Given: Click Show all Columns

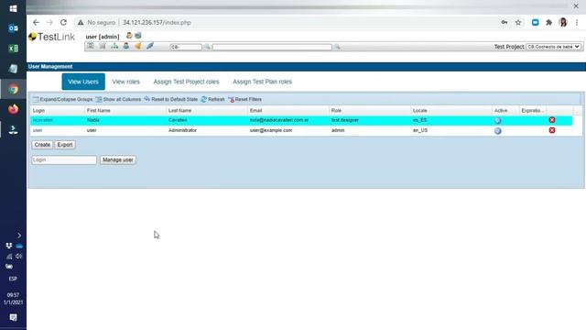Looking at the screenshot, I should [x=118, y=100].
